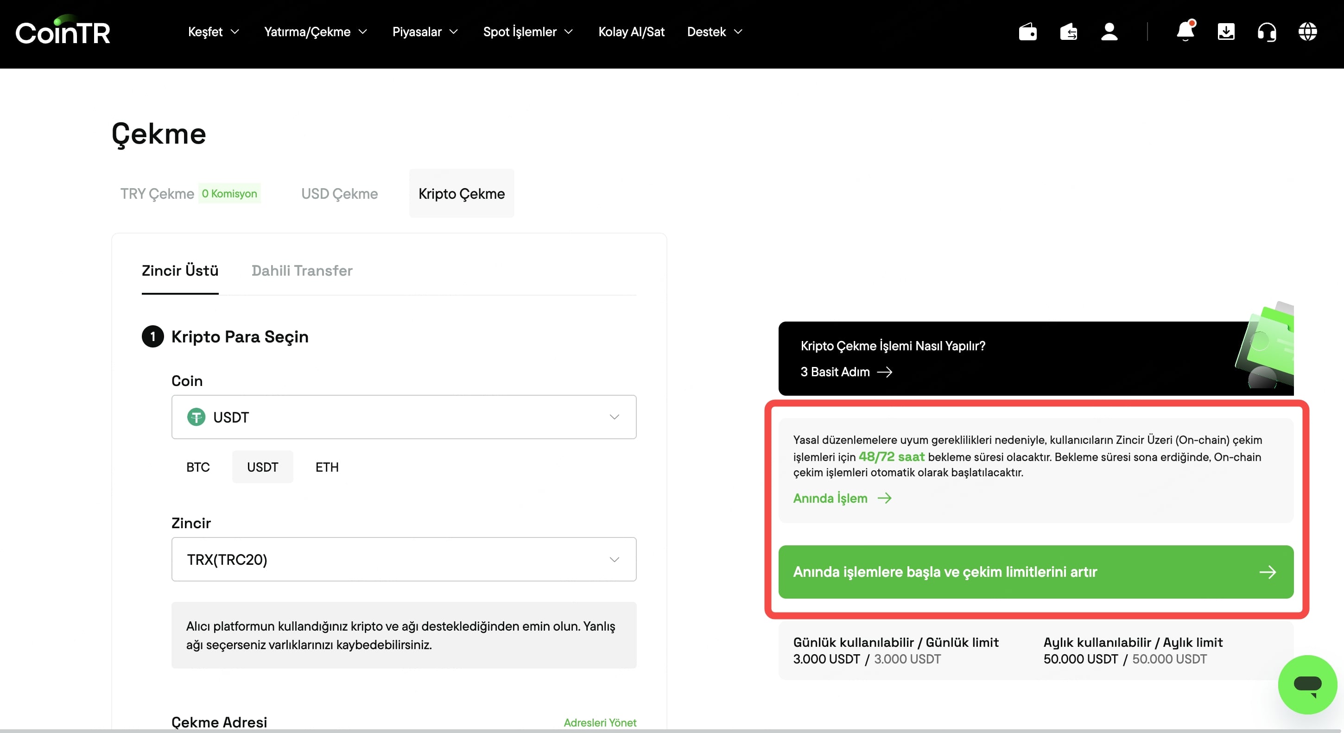The width and height of the screenshot is (1344, 733).
Task: Open the green chat bubble widget
Action: (x=1307, y=684)
